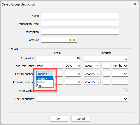Open Last Deduction Through unit dropdown
The width and height of the screenshot is (140, 125).
coord(120,74)
